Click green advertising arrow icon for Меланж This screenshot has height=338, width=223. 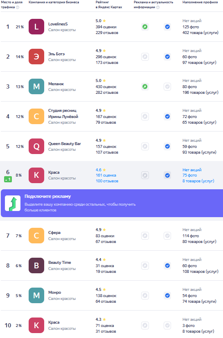[145, 87]
